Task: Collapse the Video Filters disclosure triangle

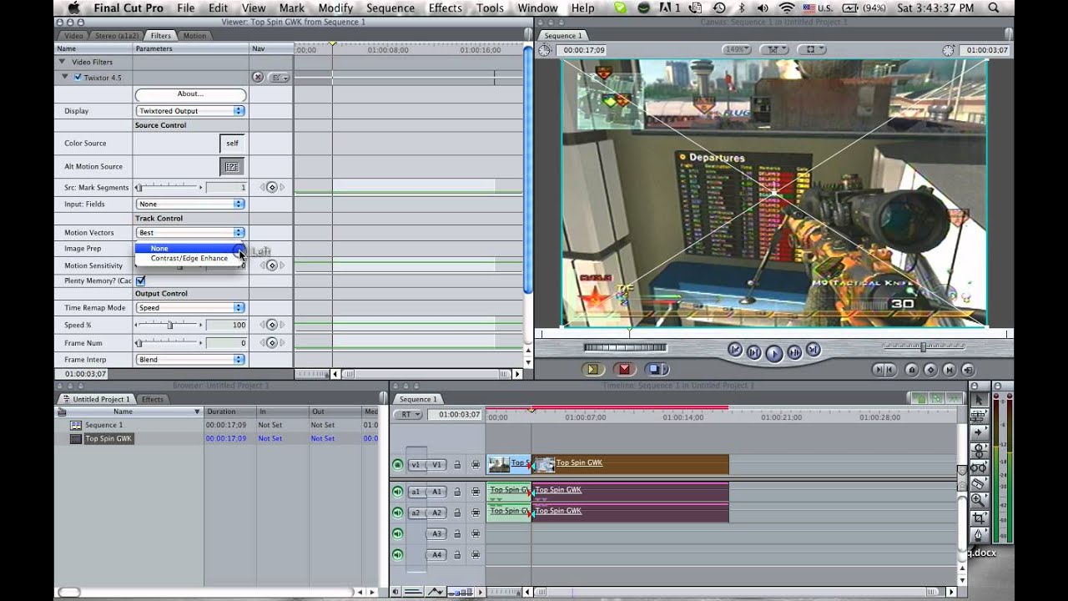Action: coord(62,62)
